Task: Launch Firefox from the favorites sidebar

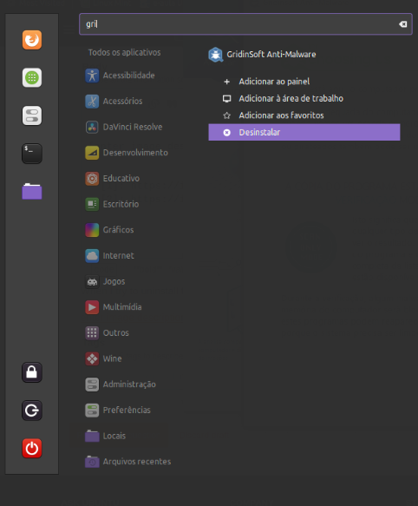Action: 32,40
